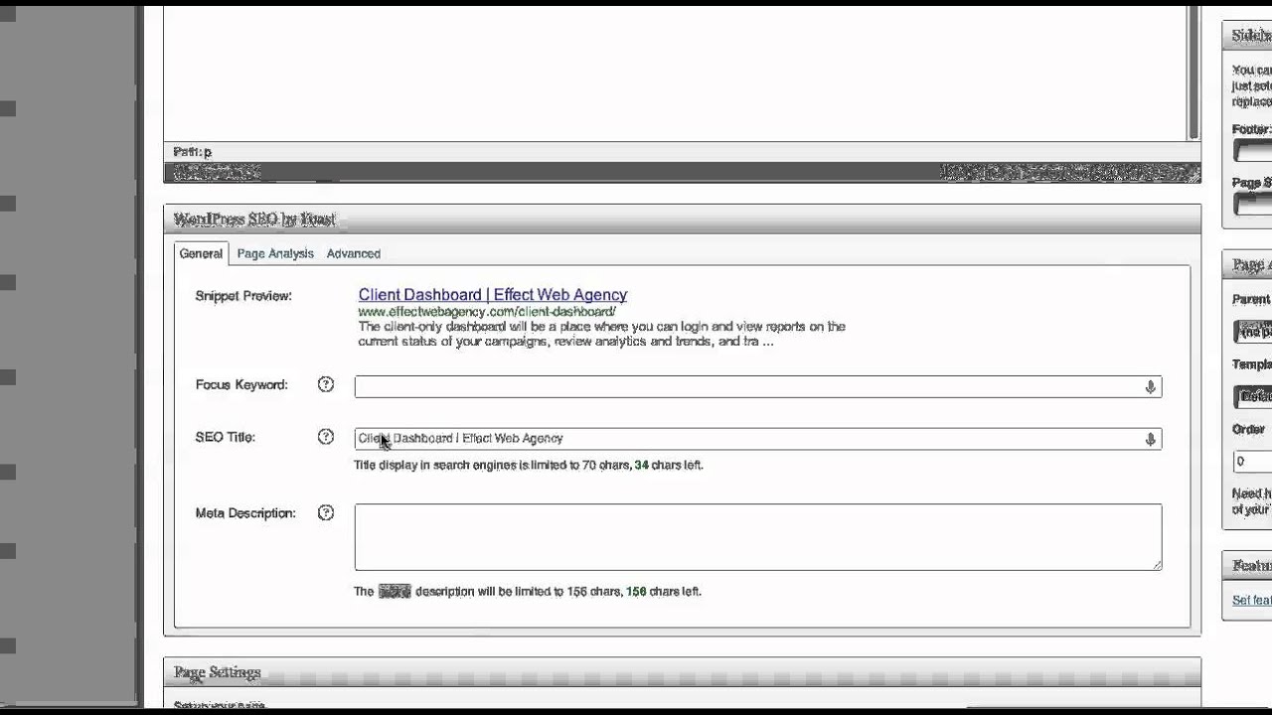Click the snippet preview URL text
1272x715 pixels.
(x=487, y=312)
